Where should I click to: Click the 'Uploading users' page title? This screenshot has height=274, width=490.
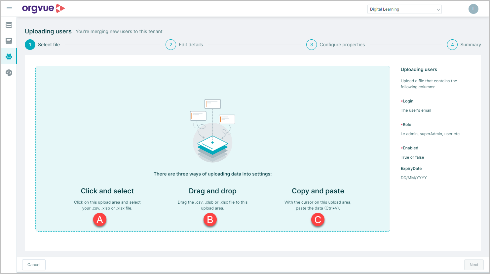[x=48, y=31]
